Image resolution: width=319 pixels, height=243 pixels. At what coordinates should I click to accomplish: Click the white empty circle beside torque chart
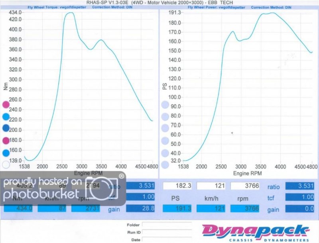pyautogui.click(x=6, y=164)
